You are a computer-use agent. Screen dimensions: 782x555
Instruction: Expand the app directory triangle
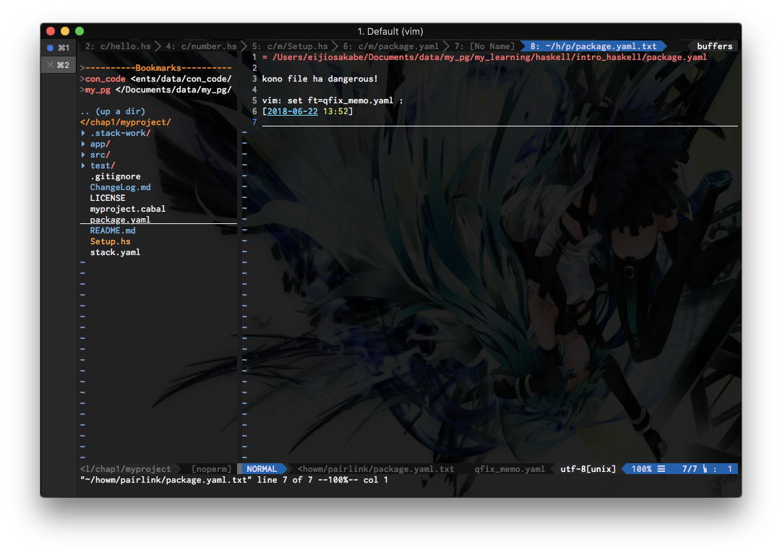[x=83, y=144]
